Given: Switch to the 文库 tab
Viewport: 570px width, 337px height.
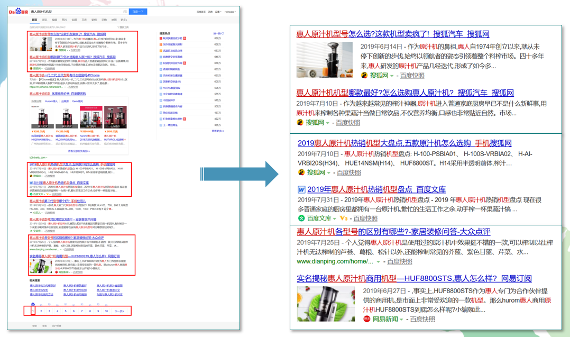Looking at the screenshot, I should coord(84,20).
